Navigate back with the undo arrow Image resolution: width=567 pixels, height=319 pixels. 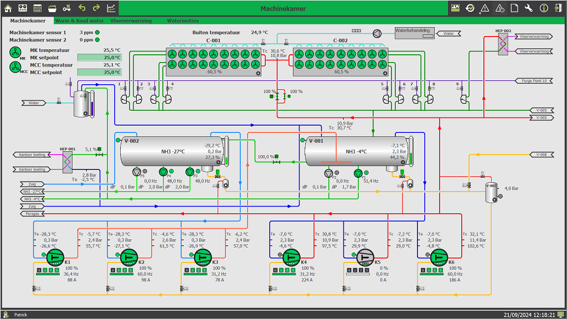pyautogui.click(x=82, y=8)
